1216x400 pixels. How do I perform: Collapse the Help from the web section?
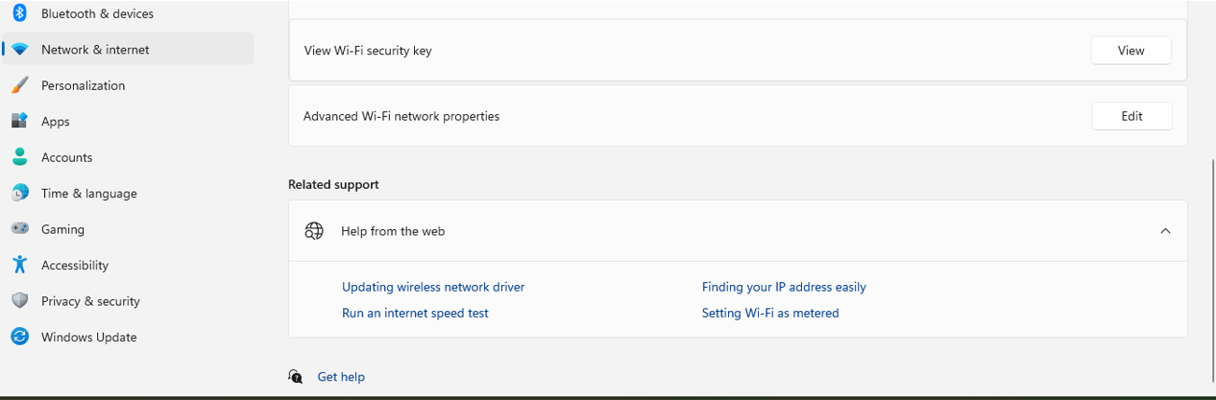(1165, 231)
